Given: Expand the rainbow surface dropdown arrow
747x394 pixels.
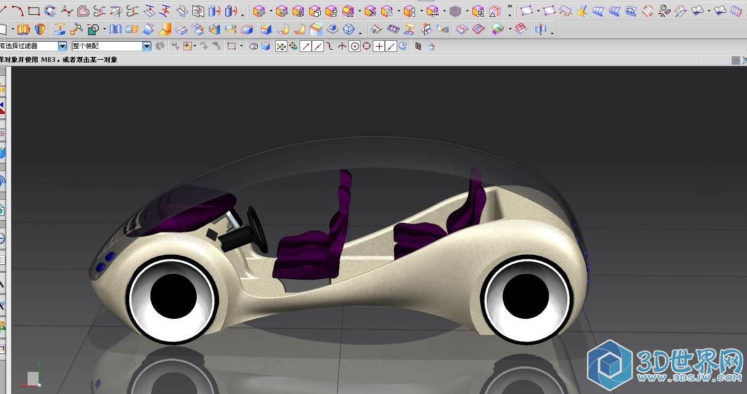Looking at the screenshot, I should [x=509, y=29].
